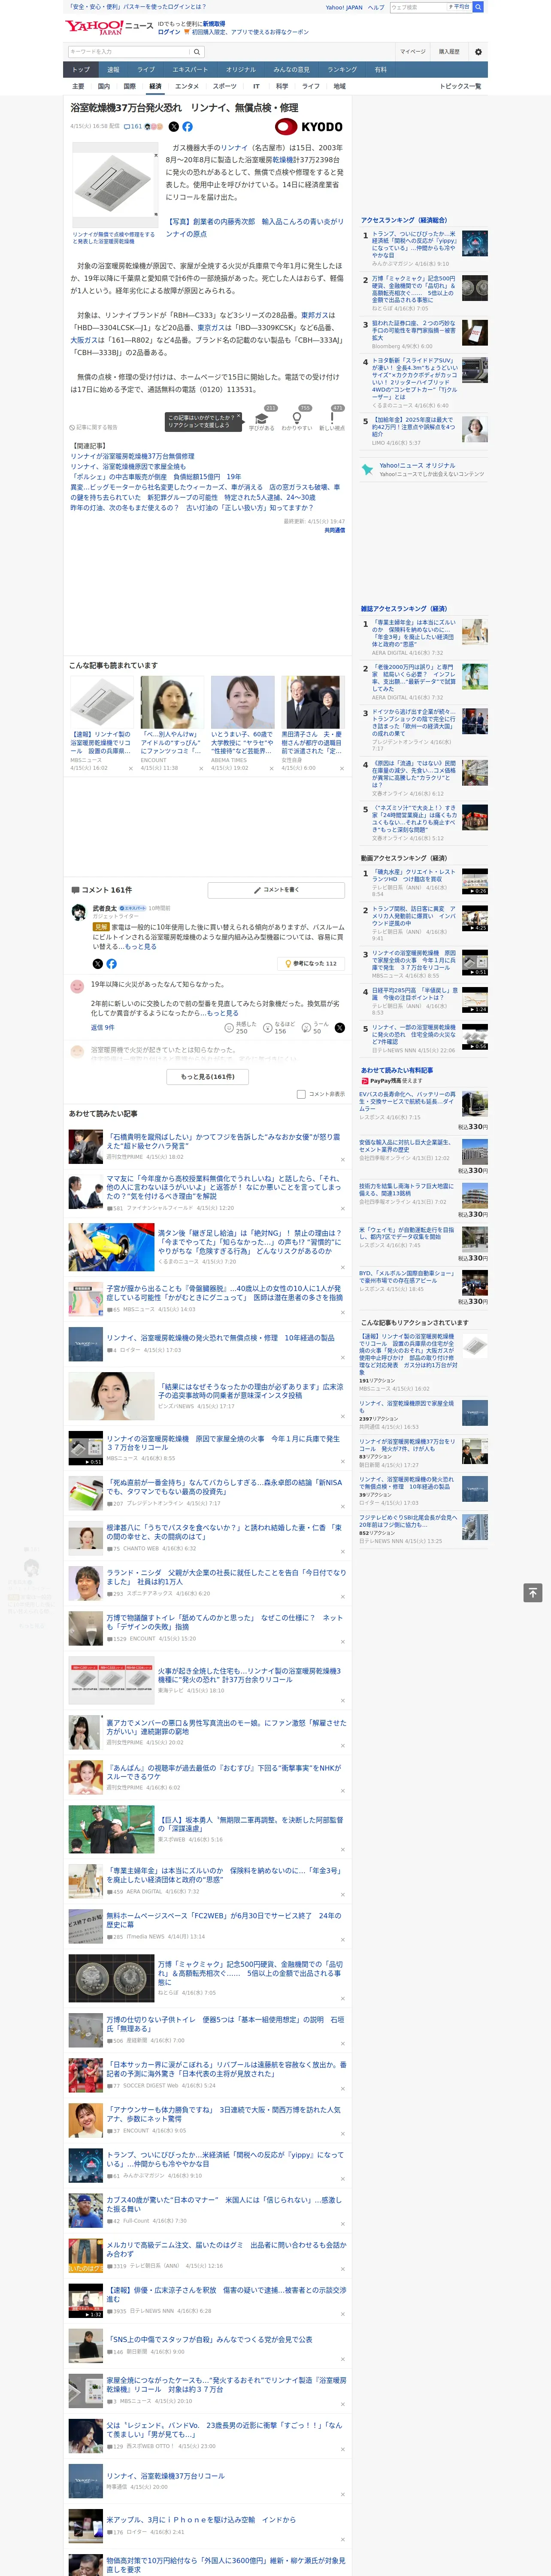551x2576 pixels.
Task: Select the エンタメ category tab
Action: click(187, 86)
